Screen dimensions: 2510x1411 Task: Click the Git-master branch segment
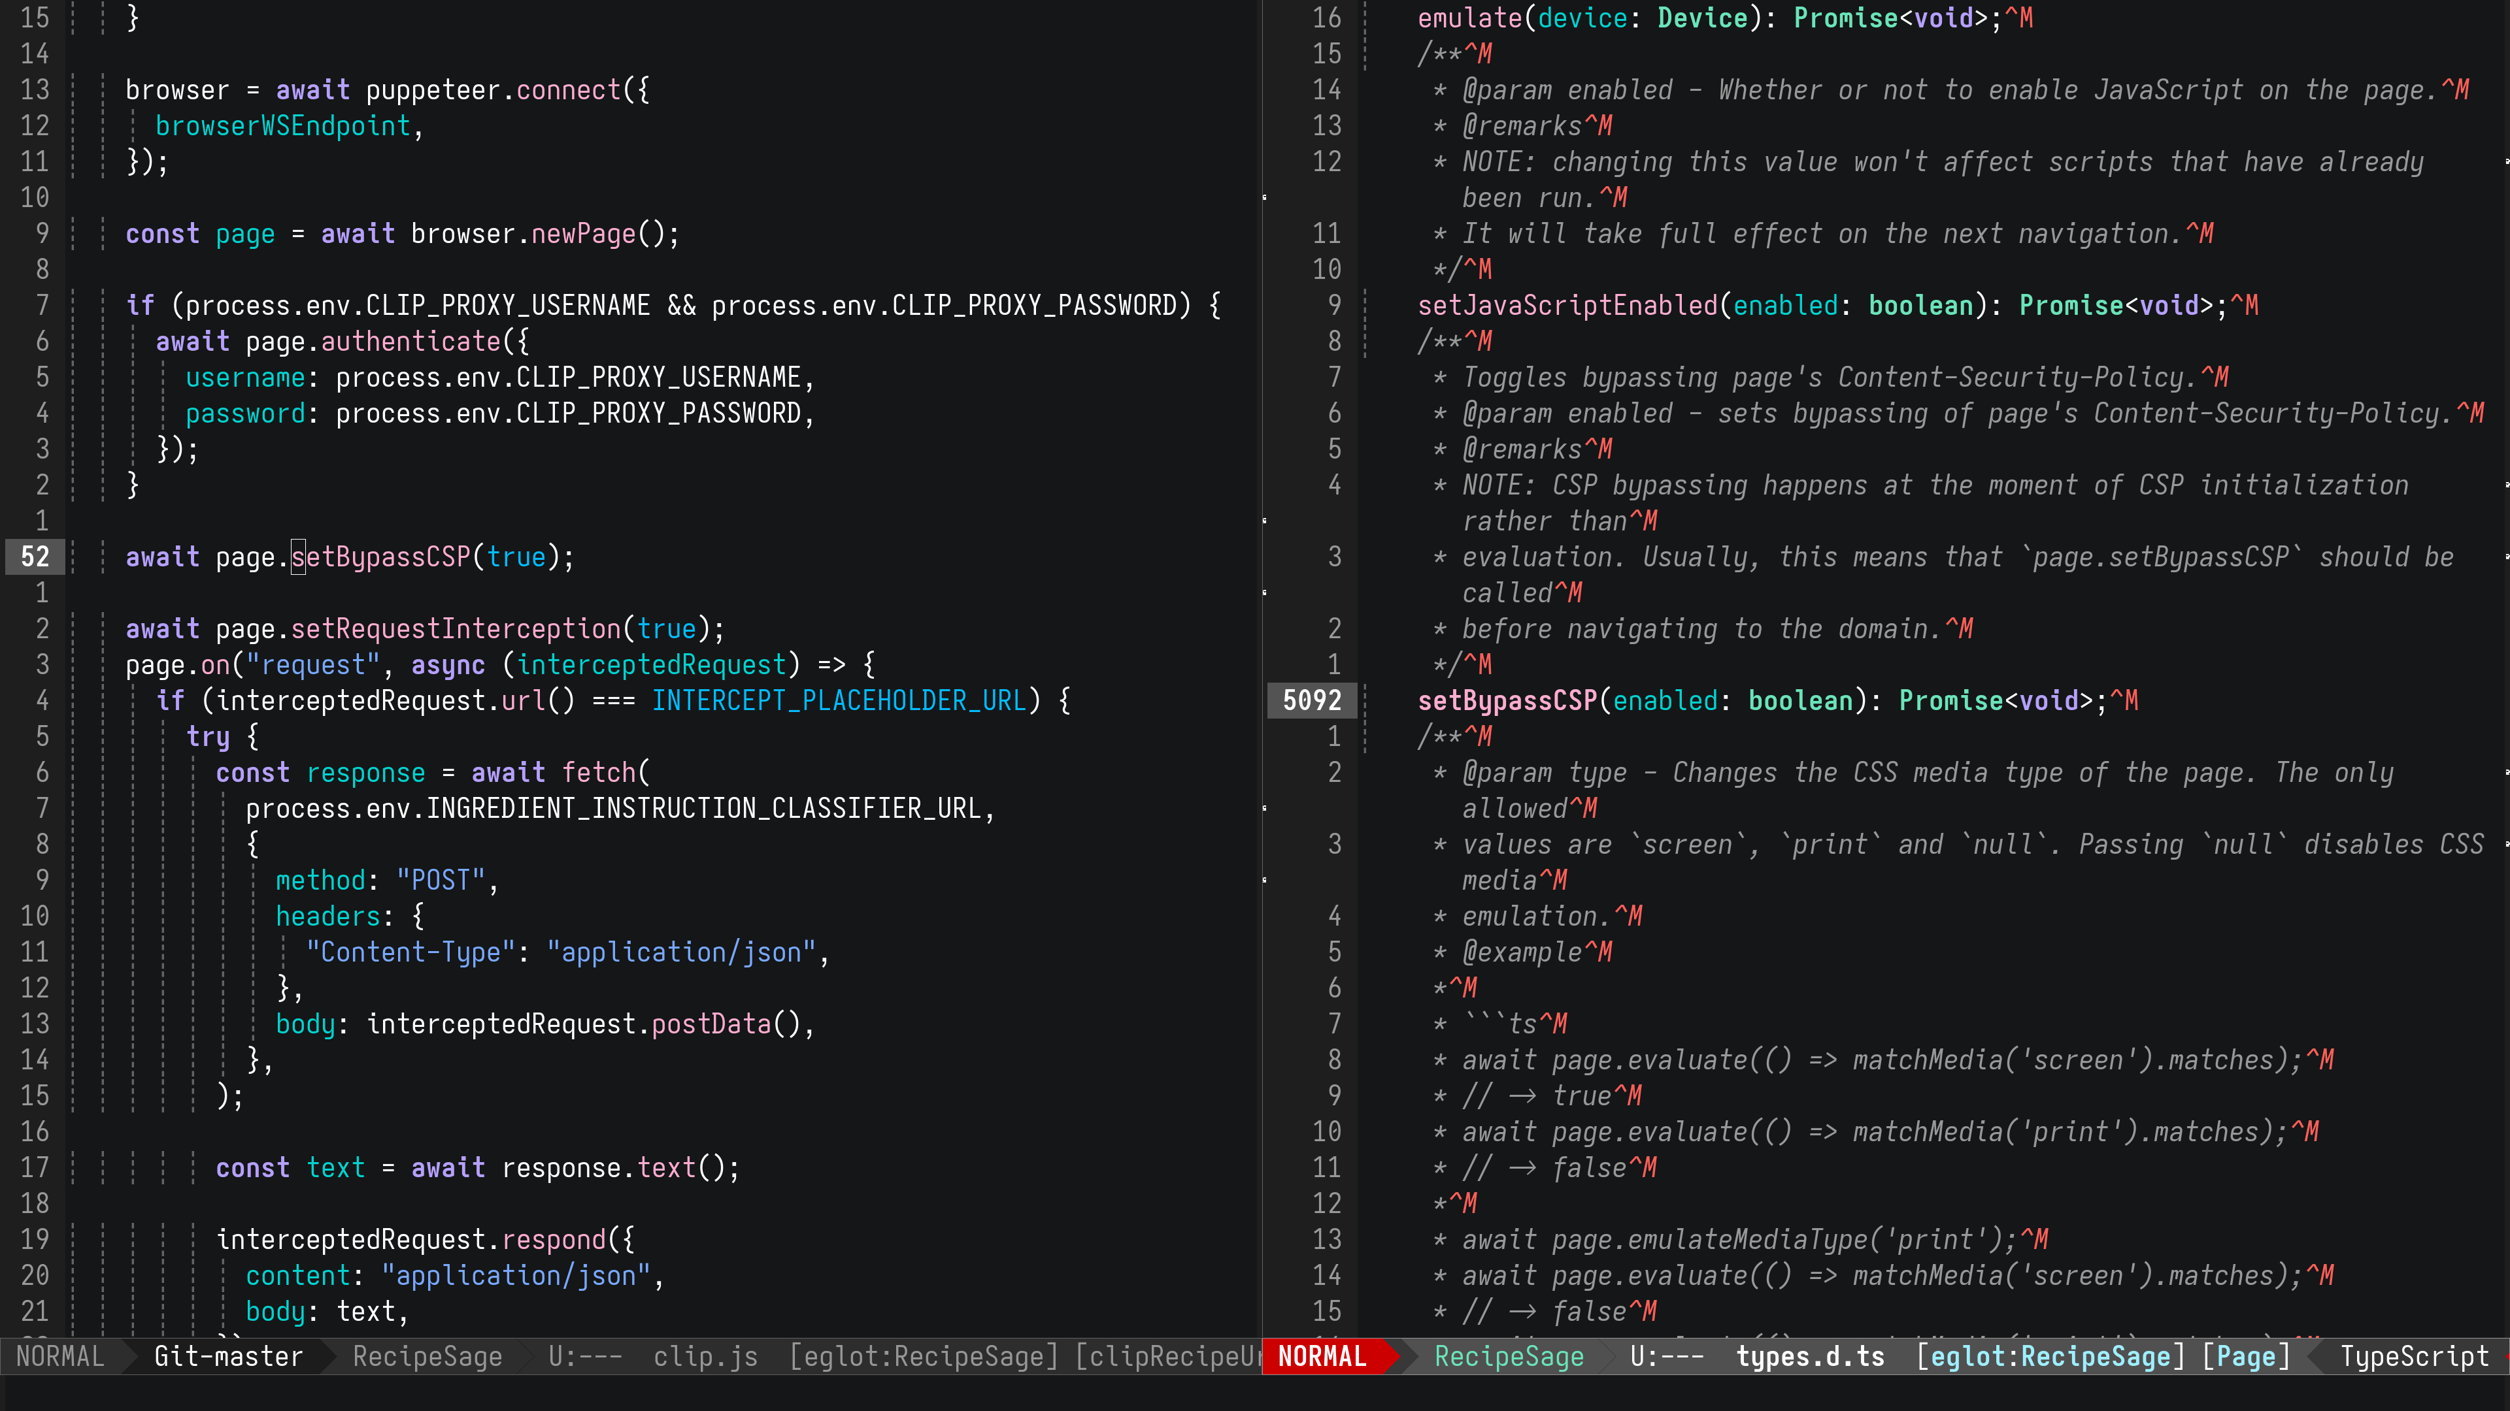coord(228,1357)
